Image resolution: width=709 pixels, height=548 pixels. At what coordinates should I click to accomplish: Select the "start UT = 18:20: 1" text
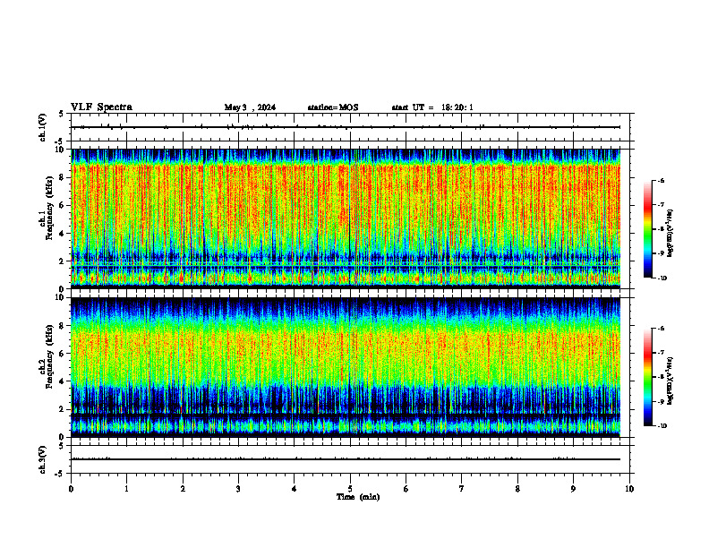(432, 107)
